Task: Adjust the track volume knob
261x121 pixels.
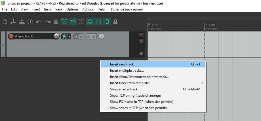Action: pos(56,36)
